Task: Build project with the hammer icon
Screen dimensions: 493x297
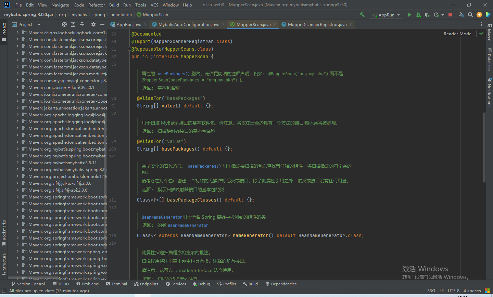Action: [x=362, y=15]
